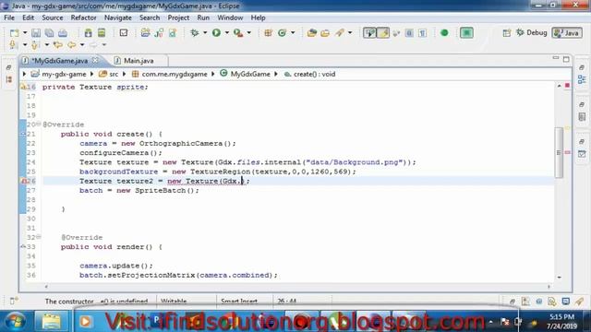Click vertical scrollbar down arrow

559,277
